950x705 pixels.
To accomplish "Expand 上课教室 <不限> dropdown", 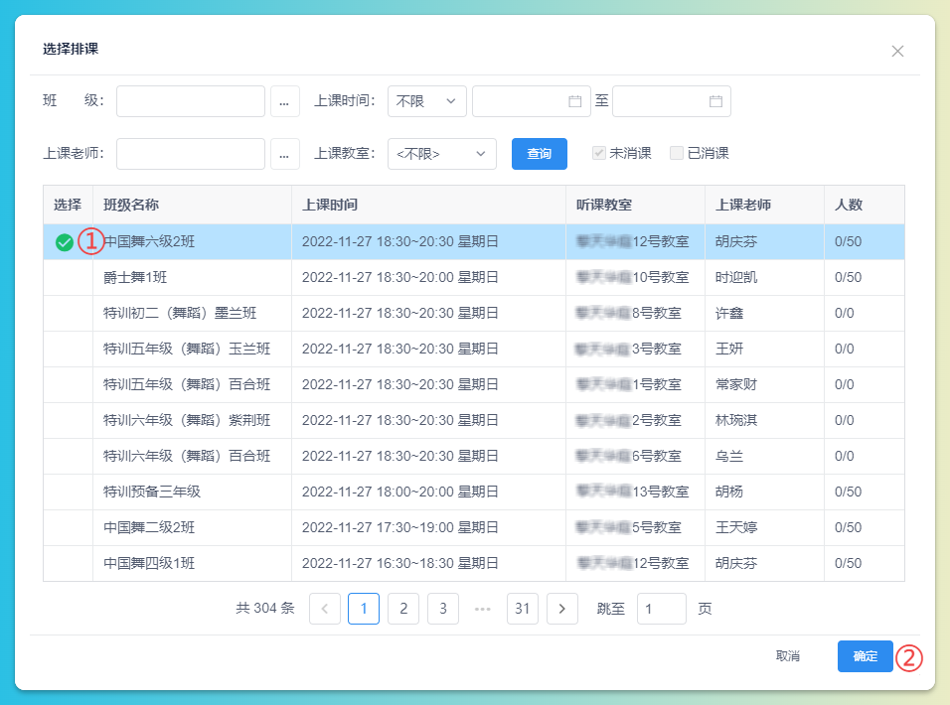I will pyautogui.click(x=441, y=154).
